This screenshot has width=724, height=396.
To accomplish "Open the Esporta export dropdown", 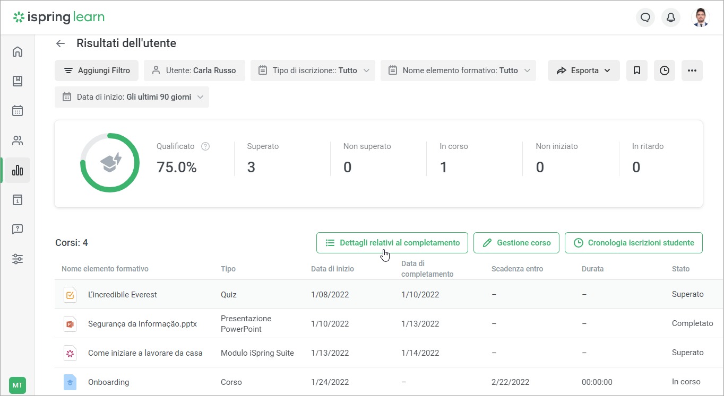I will [x=583, y=71].
